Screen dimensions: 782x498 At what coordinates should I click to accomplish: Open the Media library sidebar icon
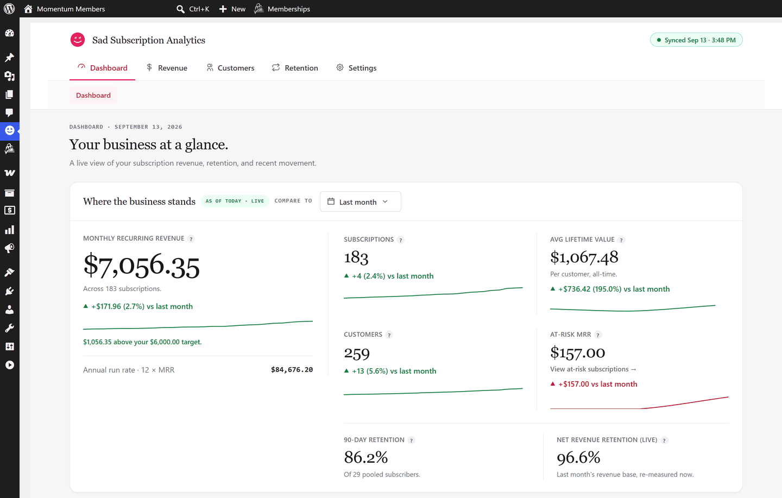(x=9, y=76)
